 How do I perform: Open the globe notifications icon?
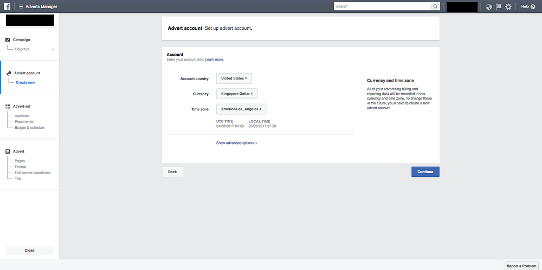coord(488,6)
